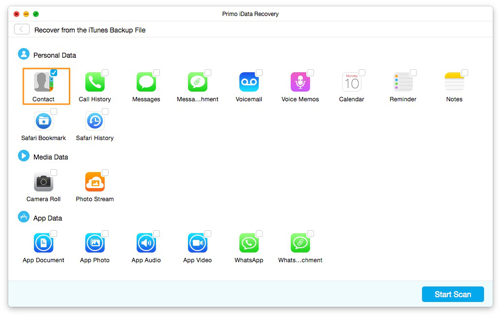This screenshot has width=501, height=317.
Task: Click the Start Scan button
Action: point(453,294)
